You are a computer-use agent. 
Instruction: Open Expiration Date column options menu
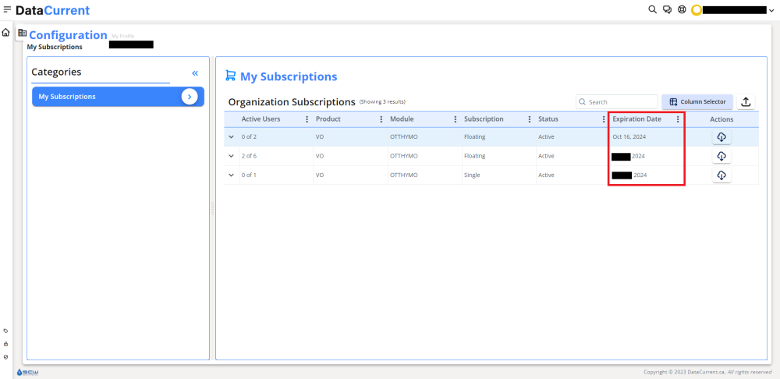[x=678, y=119]
